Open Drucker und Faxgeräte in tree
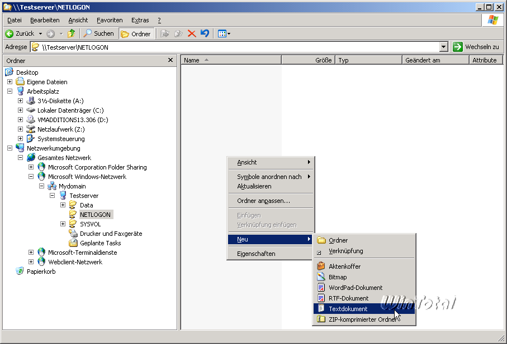 point(111,234)
